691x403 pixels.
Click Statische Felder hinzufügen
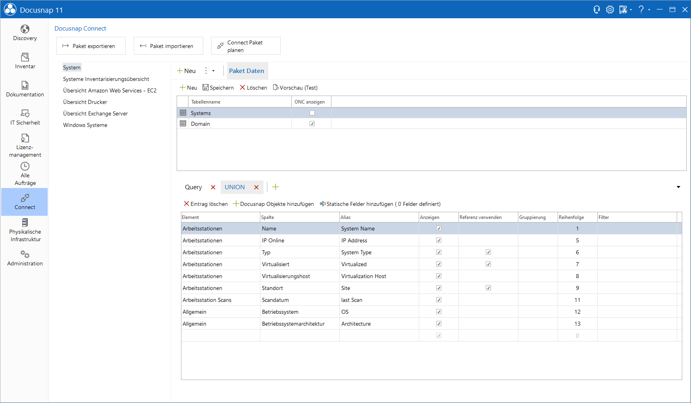click(380, 204)
